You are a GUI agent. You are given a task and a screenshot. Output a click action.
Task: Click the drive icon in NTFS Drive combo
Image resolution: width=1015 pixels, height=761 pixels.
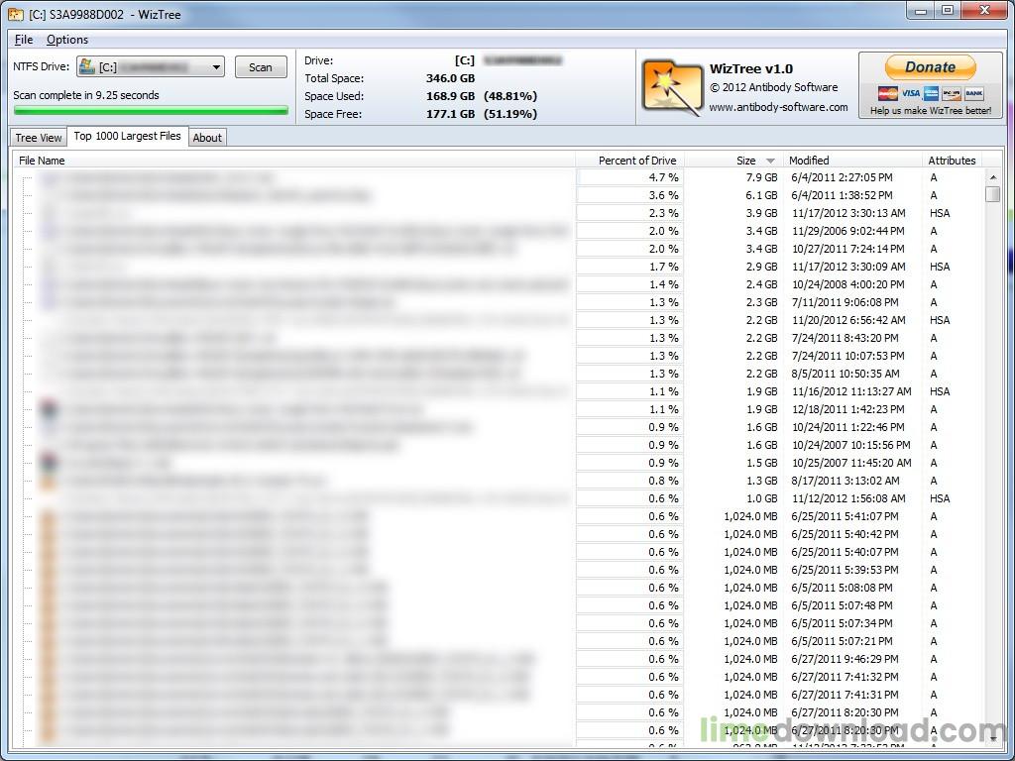click(x=87, y=67)
